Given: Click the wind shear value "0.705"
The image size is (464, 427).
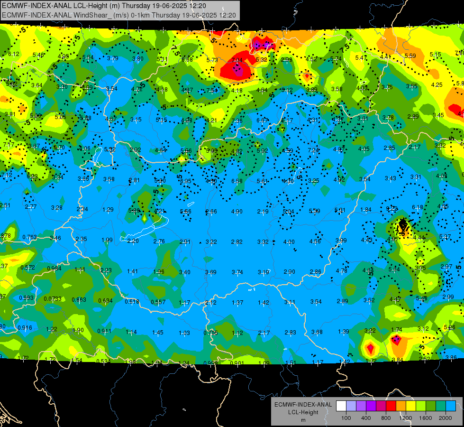Looking at the screenshot, I should (x=210, y=333).
